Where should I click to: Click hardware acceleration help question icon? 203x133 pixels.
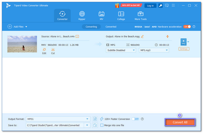(x=194, y=27)
